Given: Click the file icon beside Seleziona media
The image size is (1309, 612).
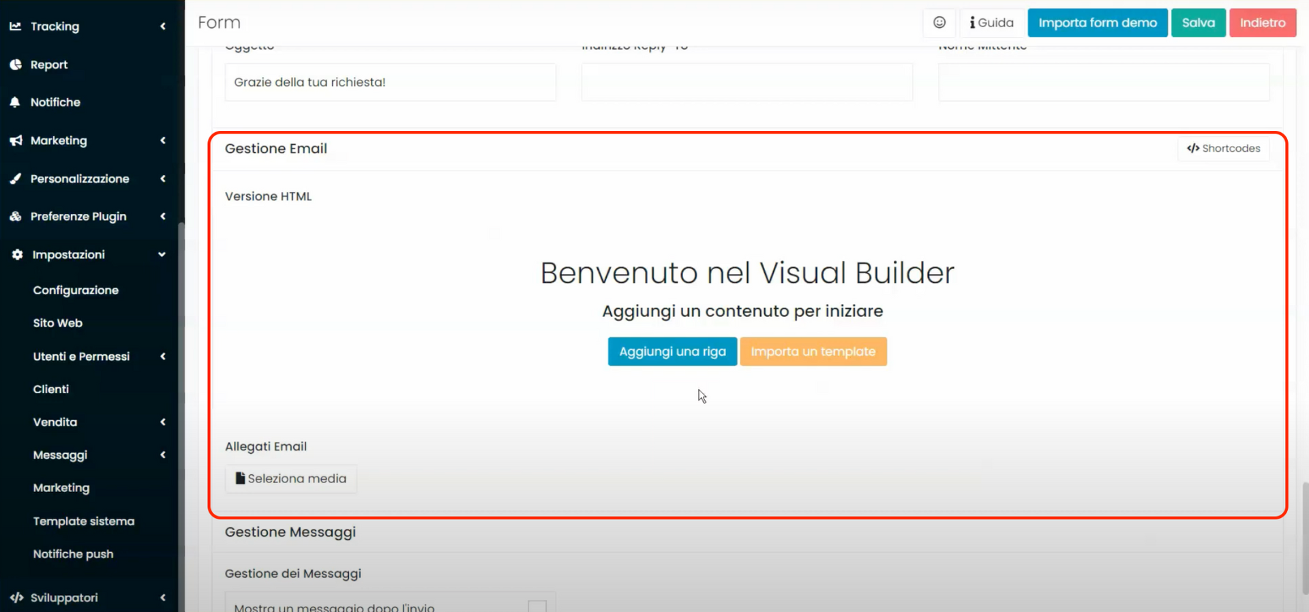Looking at the screenshot, I should pyautogui.click(x=240, y=478).
